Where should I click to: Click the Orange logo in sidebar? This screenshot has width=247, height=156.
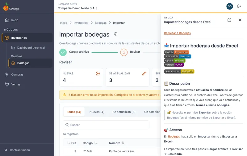pyautogui.click(x=11, y=7)
